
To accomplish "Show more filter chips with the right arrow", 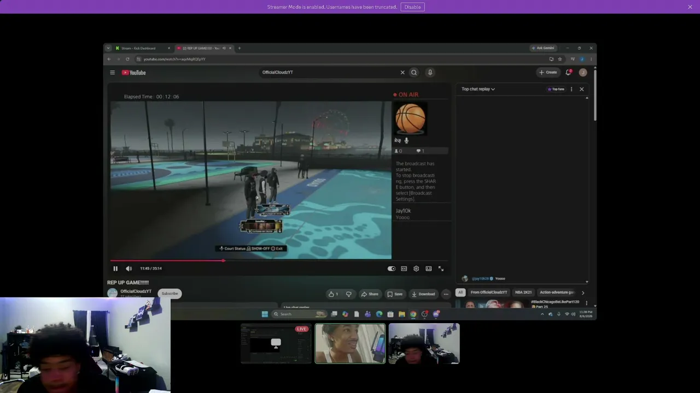I will click(x=583, y=293).
